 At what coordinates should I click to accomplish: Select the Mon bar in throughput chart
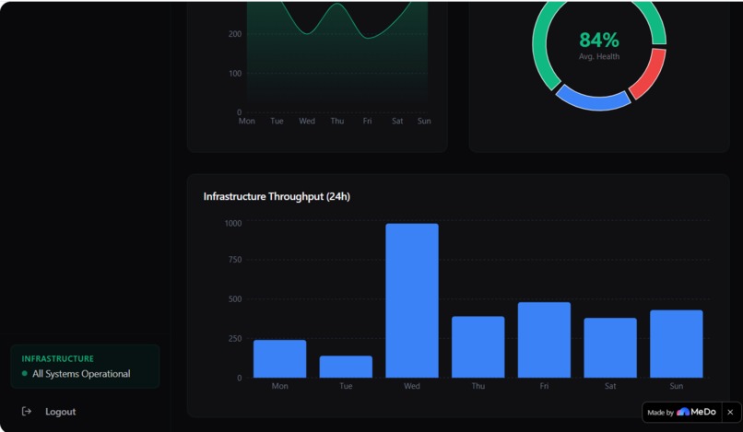pos(279,359)
